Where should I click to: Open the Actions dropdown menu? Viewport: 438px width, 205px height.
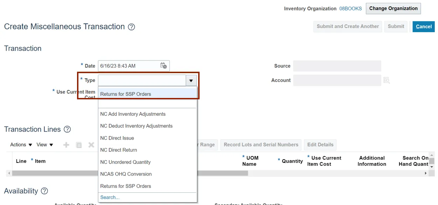(21, 145)
